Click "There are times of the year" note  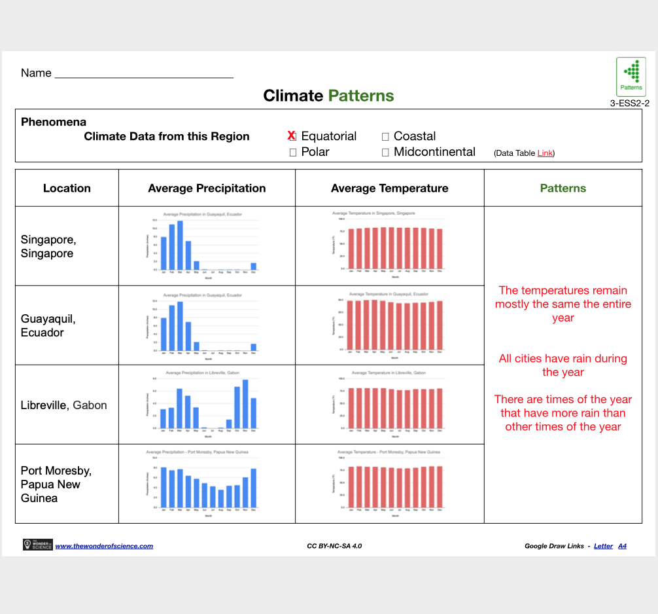563,413
